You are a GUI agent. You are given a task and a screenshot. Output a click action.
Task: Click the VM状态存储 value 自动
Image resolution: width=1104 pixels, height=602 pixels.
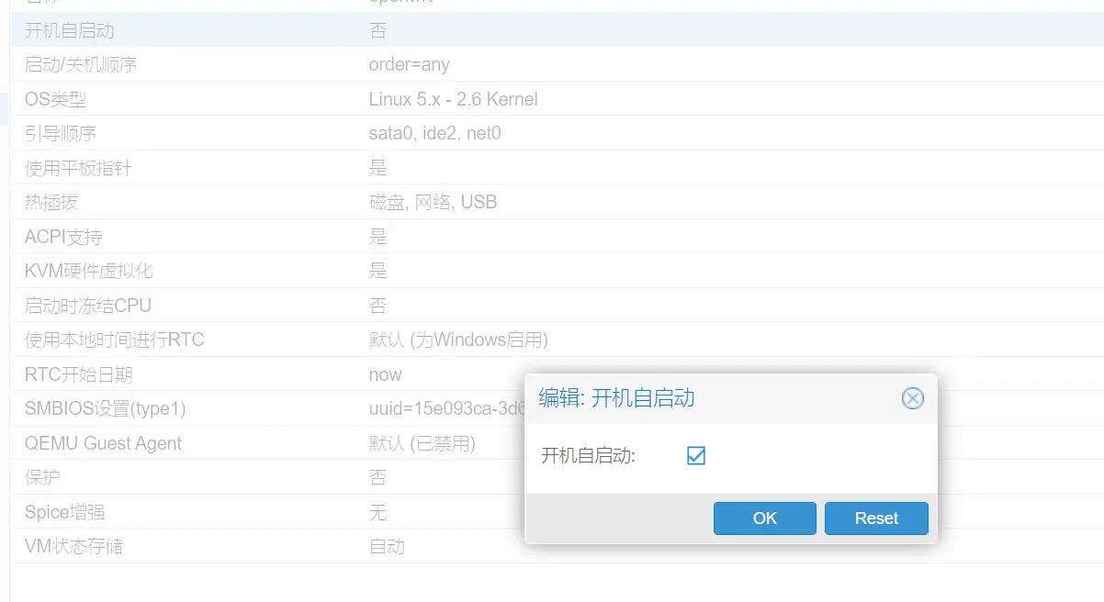387,547
